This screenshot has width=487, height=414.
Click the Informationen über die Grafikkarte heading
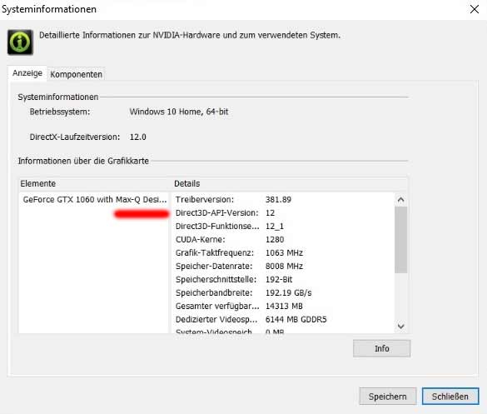83,161
